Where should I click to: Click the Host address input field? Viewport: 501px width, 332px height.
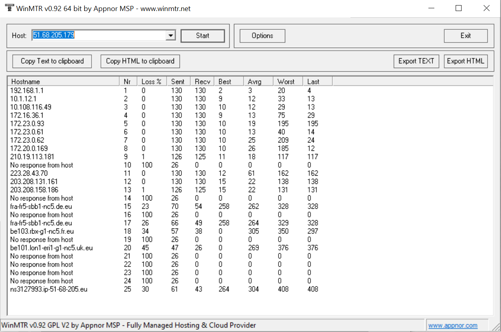99,35
